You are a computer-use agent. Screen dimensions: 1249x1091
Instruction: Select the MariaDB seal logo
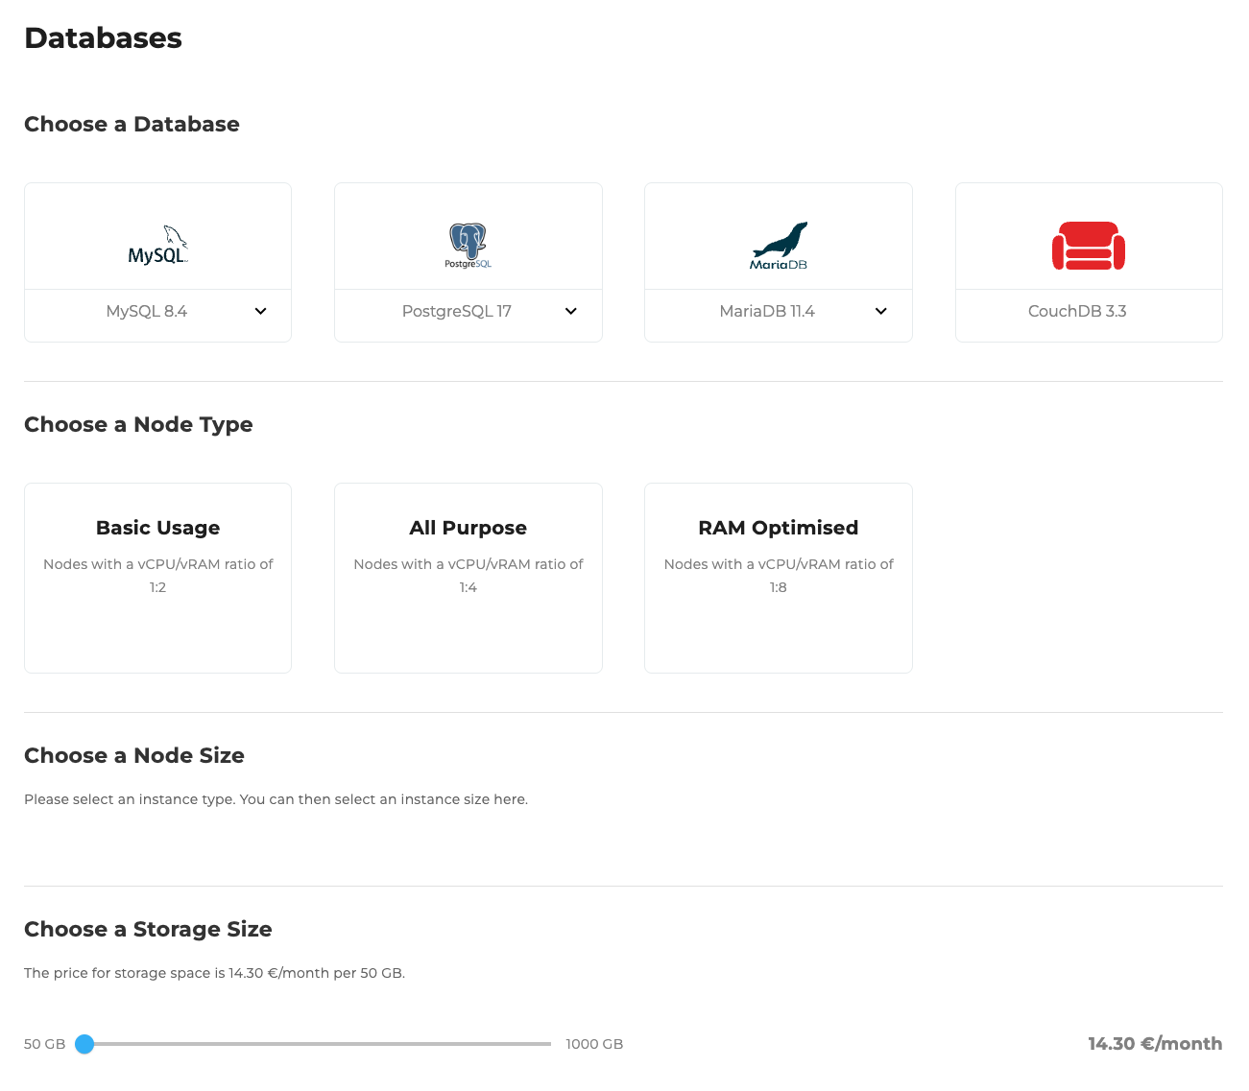pyautogui.click(x=778, y=244)
